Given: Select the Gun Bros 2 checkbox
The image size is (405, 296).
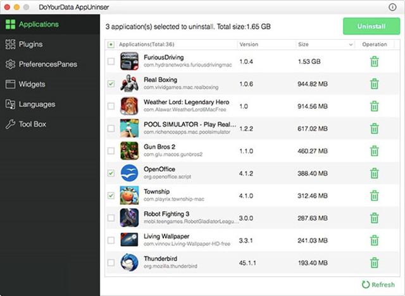Looking at the screenshot, I should click(x=111, y=151).
